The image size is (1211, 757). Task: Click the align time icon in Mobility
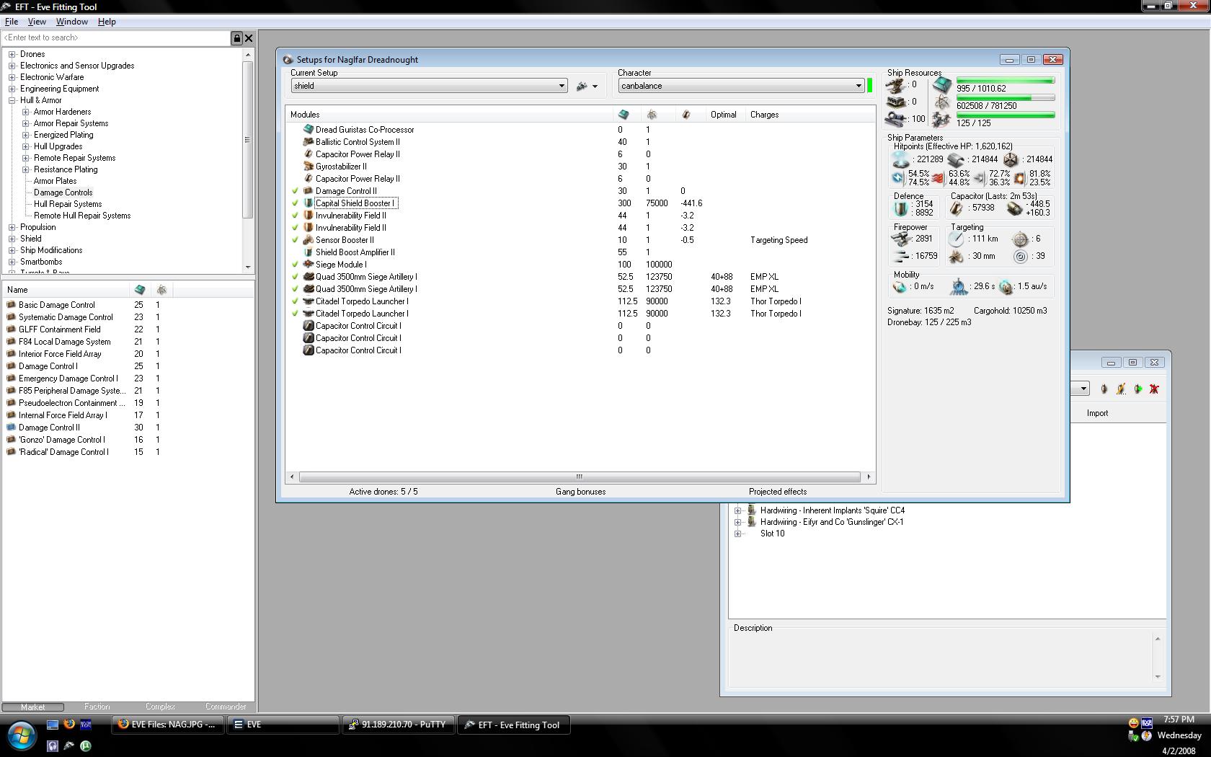(958, 287)
